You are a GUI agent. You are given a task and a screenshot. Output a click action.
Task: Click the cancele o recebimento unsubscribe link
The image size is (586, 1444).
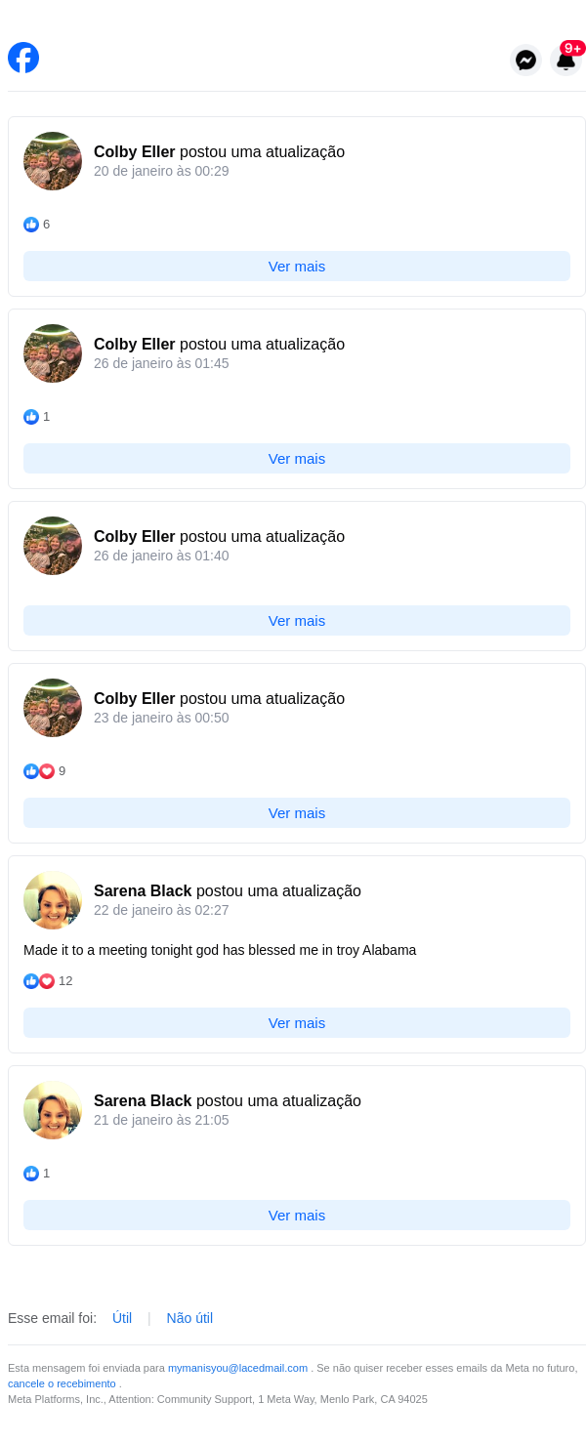62,1383
